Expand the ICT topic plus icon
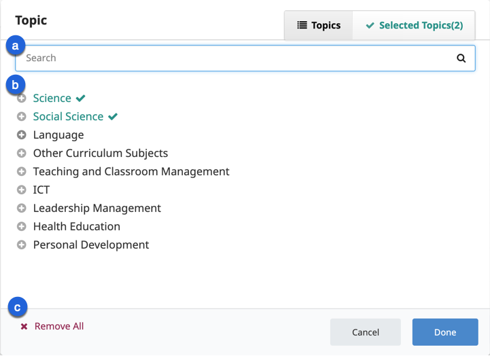Screen dimensions: 490x356 pos(22,190)
